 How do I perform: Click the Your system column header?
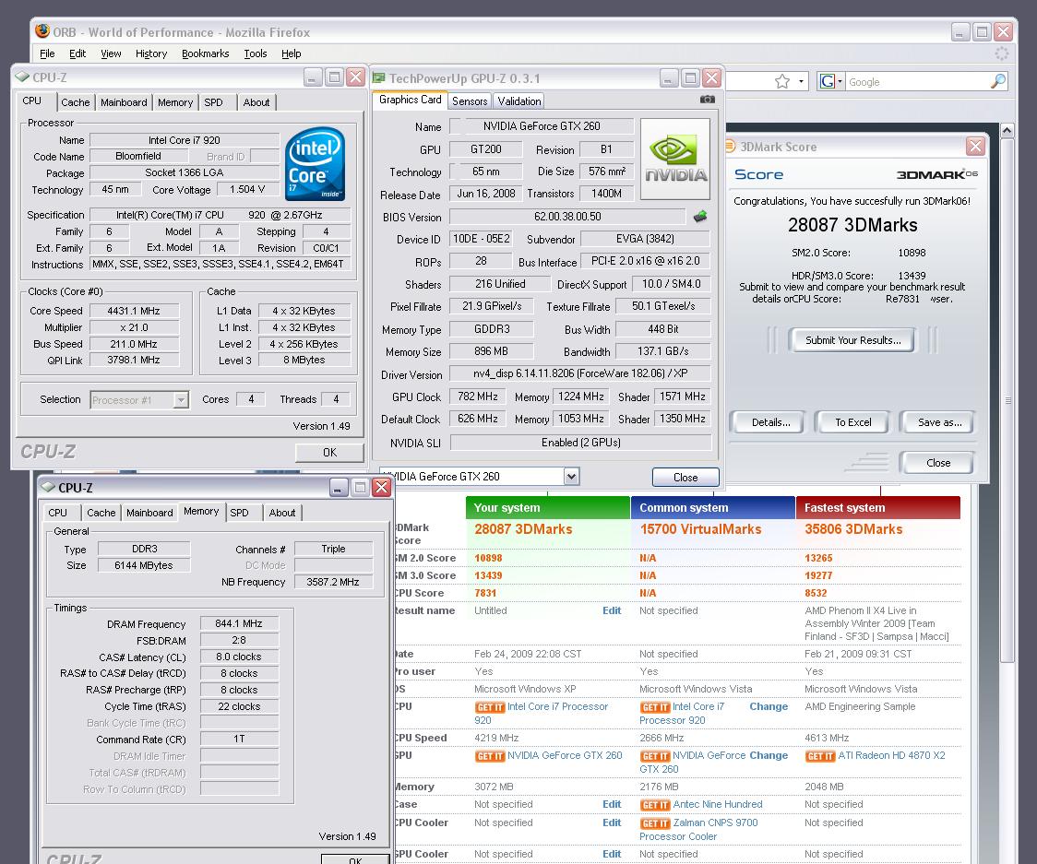click(548, 508)
